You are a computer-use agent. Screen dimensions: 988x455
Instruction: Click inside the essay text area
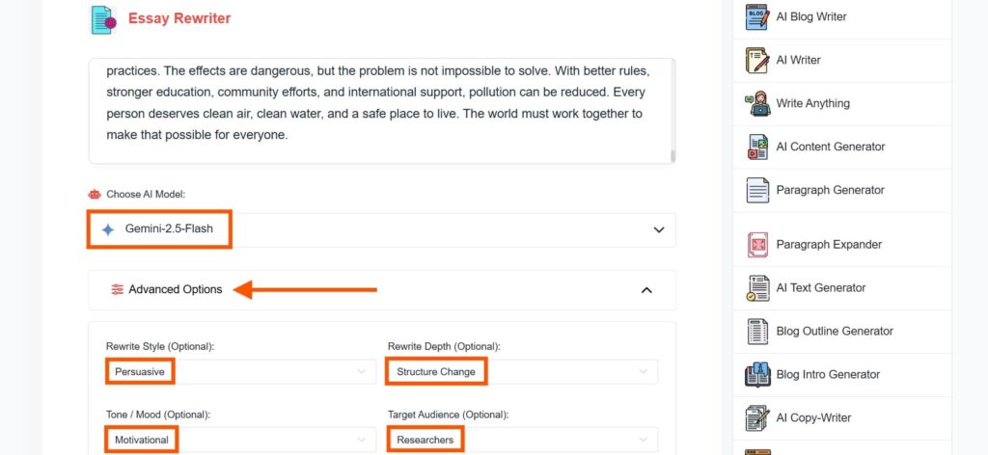click(x=382, y=112)
